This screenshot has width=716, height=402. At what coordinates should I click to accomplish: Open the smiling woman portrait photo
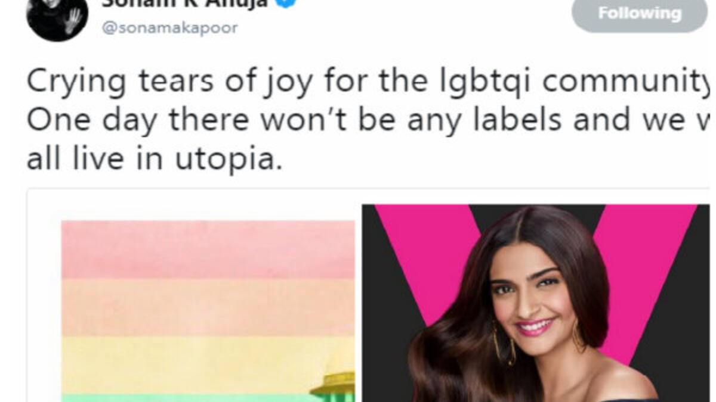coord(535,303)
